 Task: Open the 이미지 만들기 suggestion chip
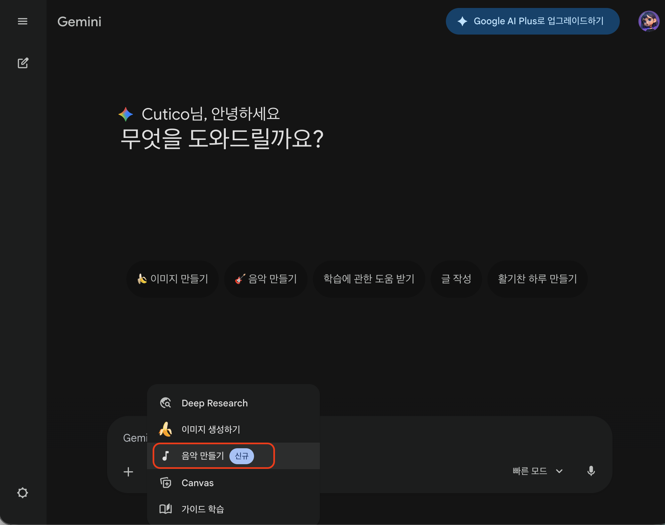click(x=173, y=279)
